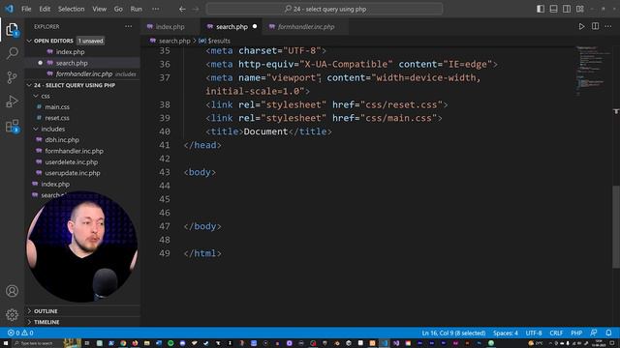Image resolution: width=620 pixels, height=348 pixels.
Task: Open the Accounts menu icon
Action: (12, 291)
